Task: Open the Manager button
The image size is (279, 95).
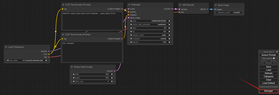Action: pos(268,91)
